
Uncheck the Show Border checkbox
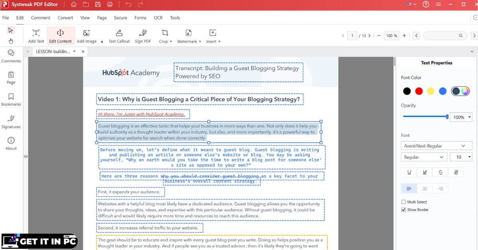point(404,210)
